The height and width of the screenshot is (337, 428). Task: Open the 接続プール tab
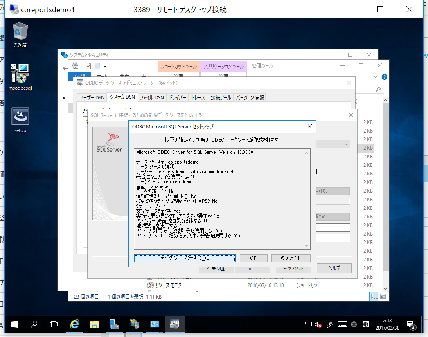(221, 97)
